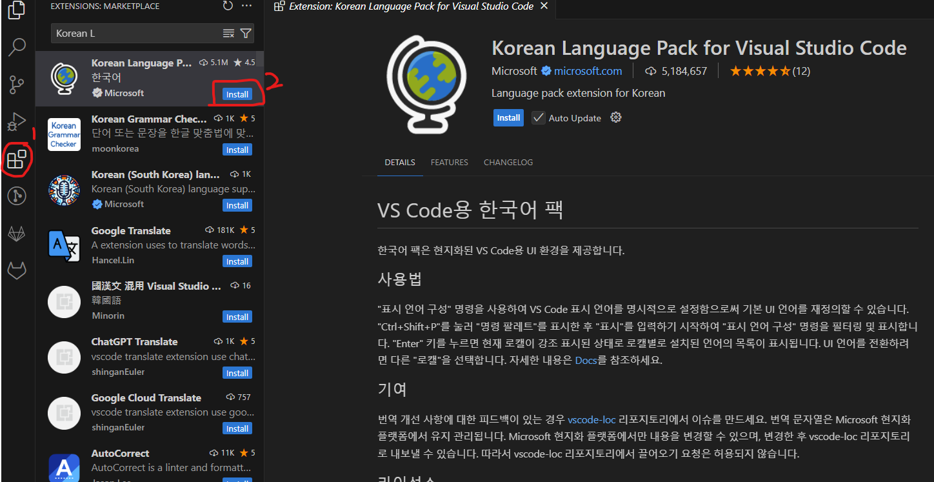Open Google Cloud Translate extension title

pyautogui.click(x=146, y=397)
